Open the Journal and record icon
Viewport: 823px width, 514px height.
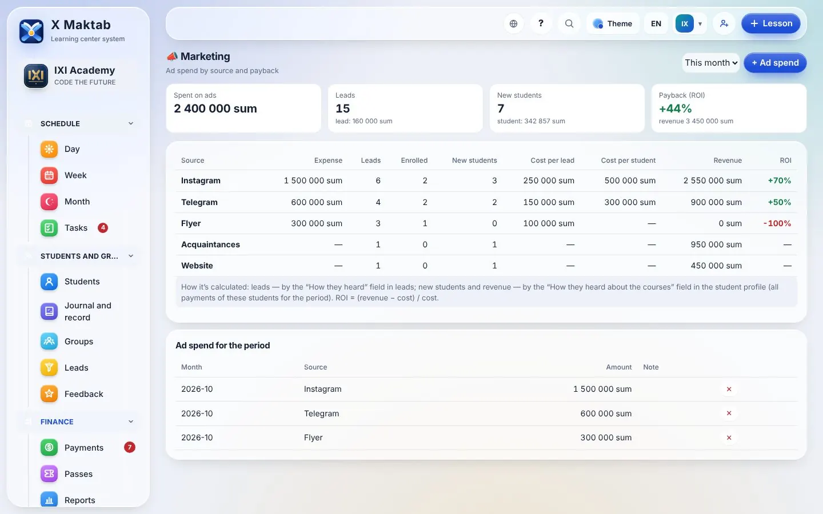(49, 311)
